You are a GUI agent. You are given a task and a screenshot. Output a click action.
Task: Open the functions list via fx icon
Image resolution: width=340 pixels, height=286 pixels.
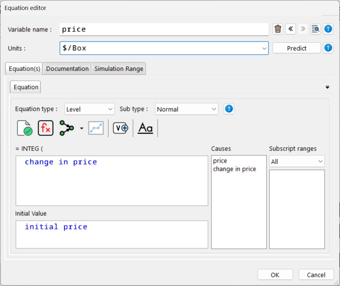click(x=45, y=128)
